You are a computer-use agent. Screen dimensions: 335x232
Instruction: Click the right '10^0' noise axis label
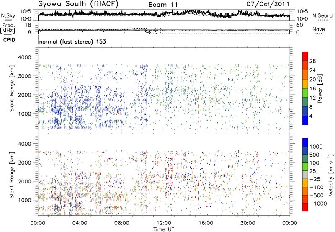(302, 19)
